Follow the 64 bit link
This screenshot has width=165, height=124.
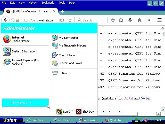pyautogui.click(x=145, y=98)
